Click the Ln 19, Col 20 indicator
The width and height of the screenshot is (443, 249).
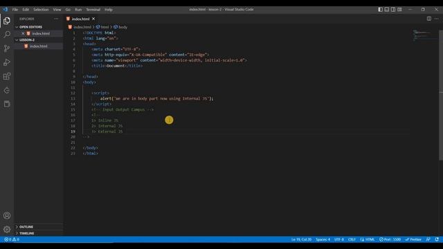click(301, 239)
